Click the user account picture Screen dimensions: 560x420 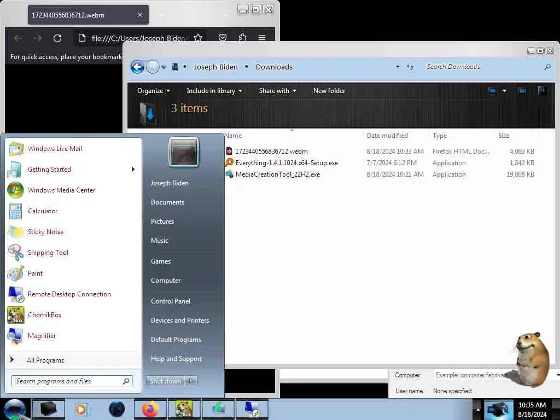pos(184,153)
